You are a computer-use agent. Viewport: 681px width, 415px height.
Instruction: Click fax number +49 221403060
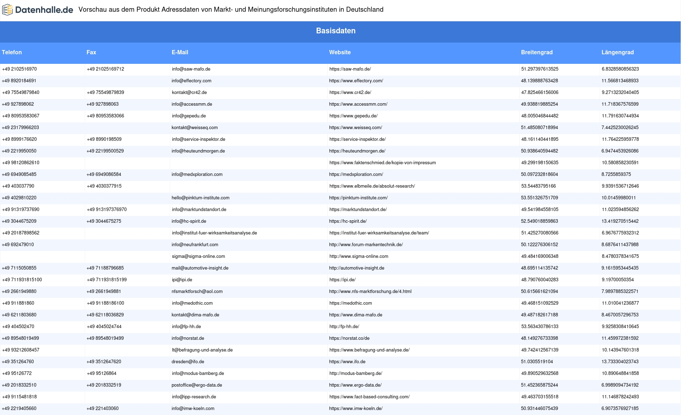103,409
